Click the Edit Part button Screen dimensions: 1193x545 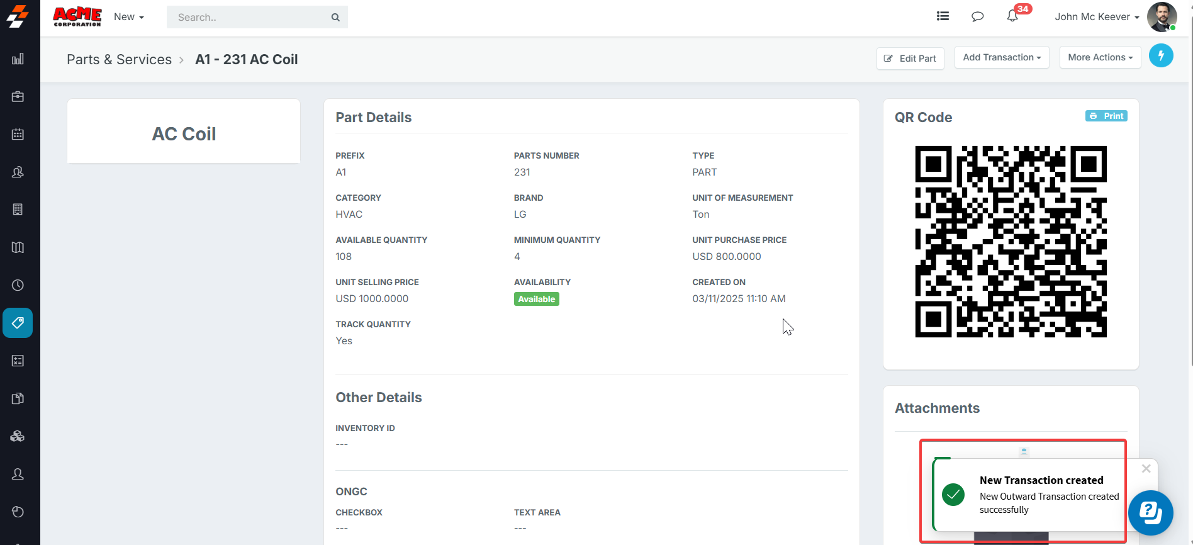pos(910,59)
